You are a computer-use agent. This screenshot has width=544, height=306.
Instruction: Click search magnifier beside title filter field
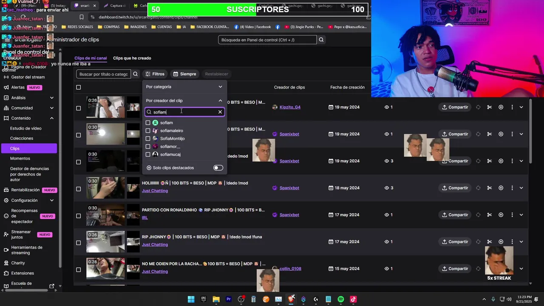[x=135, y=74]
